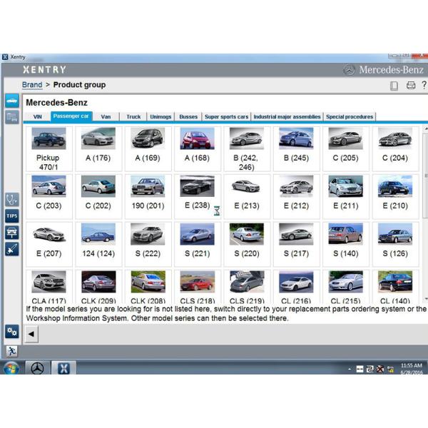The image size is (428, 428).
Task: Click the blue car icon in left sidebar
Action: pos(12,101)
